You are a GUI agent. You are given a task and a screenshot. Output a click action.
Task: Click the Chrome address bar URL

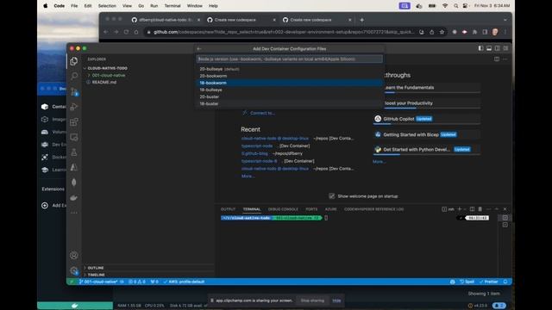[284, 32]
